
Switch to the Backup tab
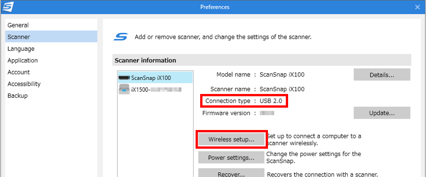pyautogui.click(x=51, y=96)
